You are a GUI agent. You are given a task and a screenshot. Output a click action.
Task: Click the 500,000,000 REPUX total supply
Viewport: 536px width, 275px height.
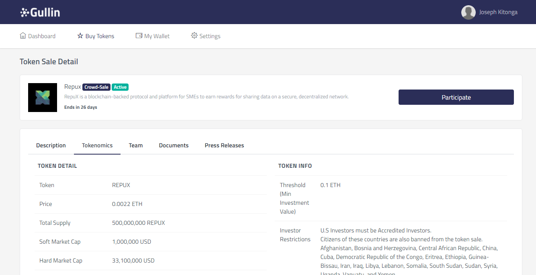coord(138,223)
